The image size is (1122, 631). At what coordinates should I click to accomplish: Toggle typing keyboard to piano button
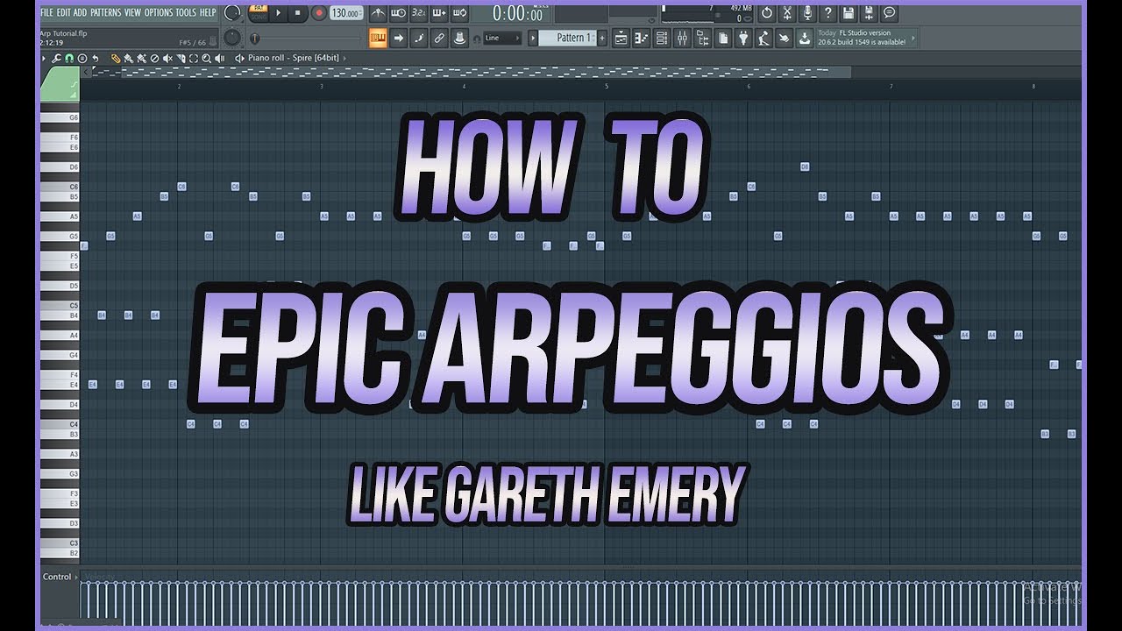click(377, 38)
